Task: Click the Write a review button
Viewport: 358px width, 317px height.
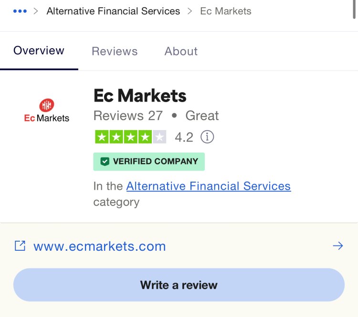Action: pyautogui.click(x=179, y=285)
